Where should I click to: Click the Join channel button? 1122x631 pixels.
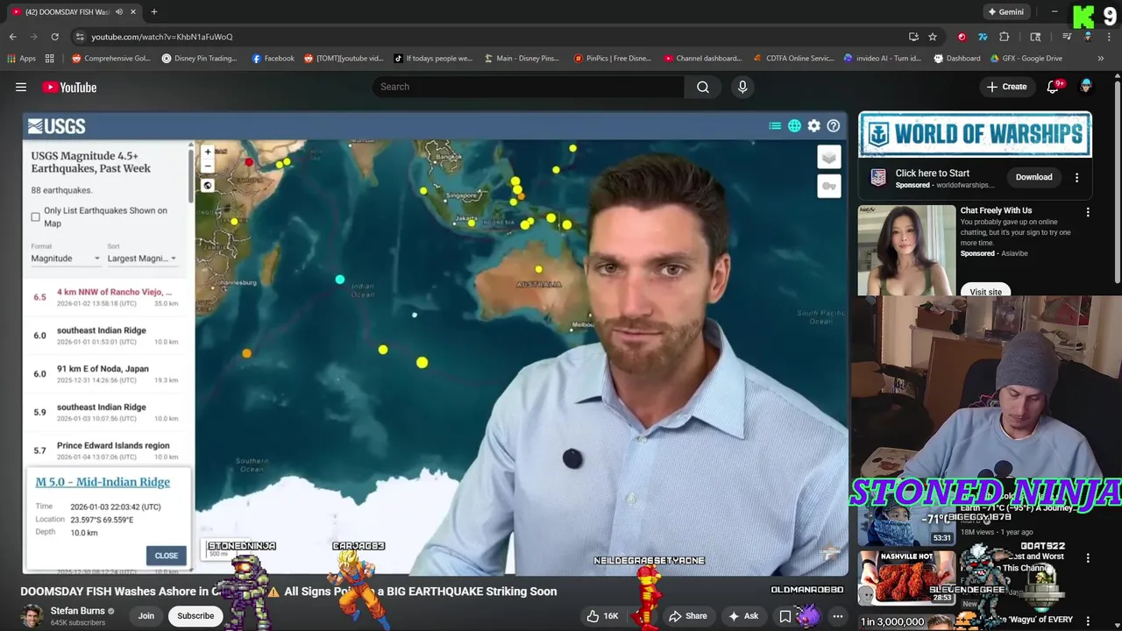146,616
